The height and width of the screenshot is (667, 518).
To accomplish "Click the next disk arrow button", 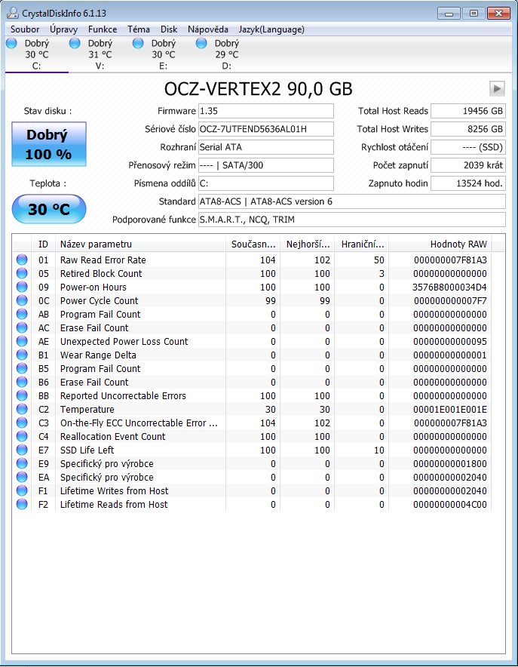I will 496,88.
